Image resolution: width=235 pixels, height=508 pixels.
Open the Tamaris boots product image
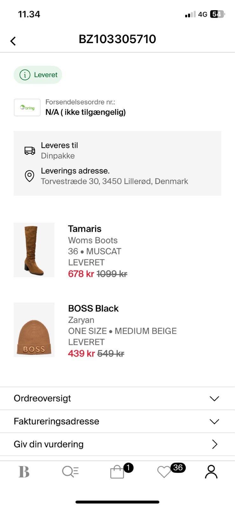[34, 250]
